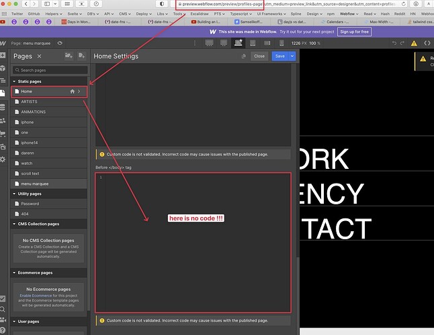Viewport: 434px width, 335px height.
Task: Click the Search pages input field
Action: 50,70
